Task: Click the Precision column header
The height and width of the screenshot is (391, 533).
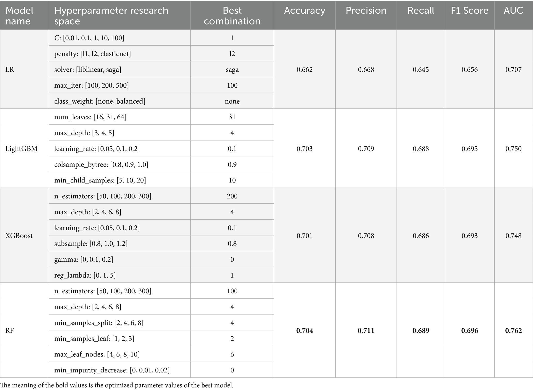Action: click(x=366, y=11)
